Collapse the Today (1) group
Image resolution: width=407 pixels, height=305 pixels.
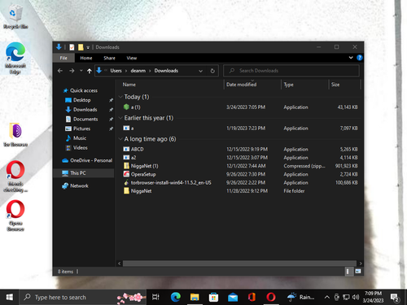120,97
